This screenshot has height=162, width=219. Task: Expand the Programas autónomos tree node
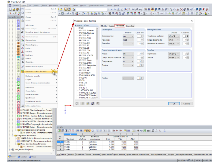point(12,136)
